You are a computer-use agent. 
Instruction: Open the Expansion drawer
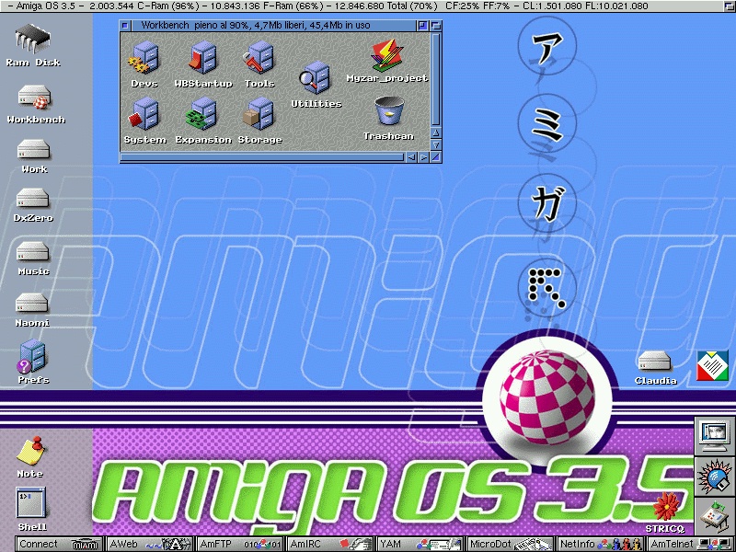pos(203,121)
